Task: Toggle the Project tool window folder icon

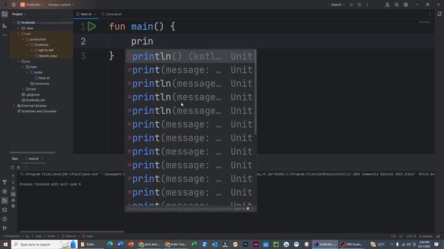Action: pos(5,14)
